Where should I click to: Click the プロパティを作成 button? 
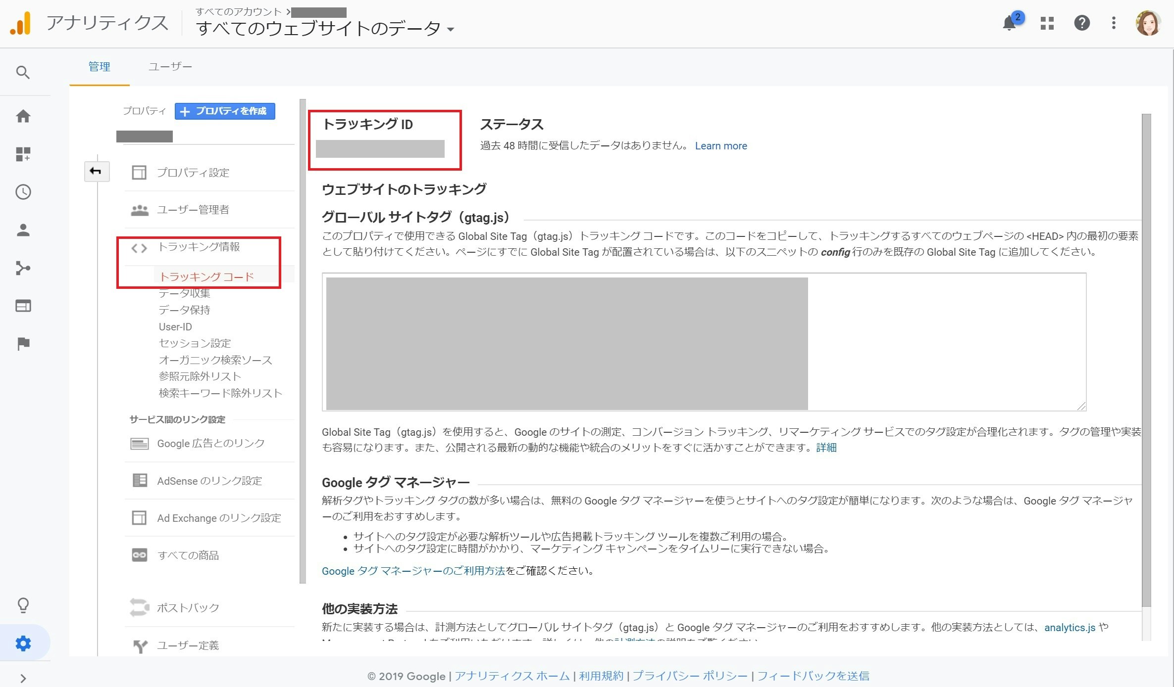[x=225, y=111]
